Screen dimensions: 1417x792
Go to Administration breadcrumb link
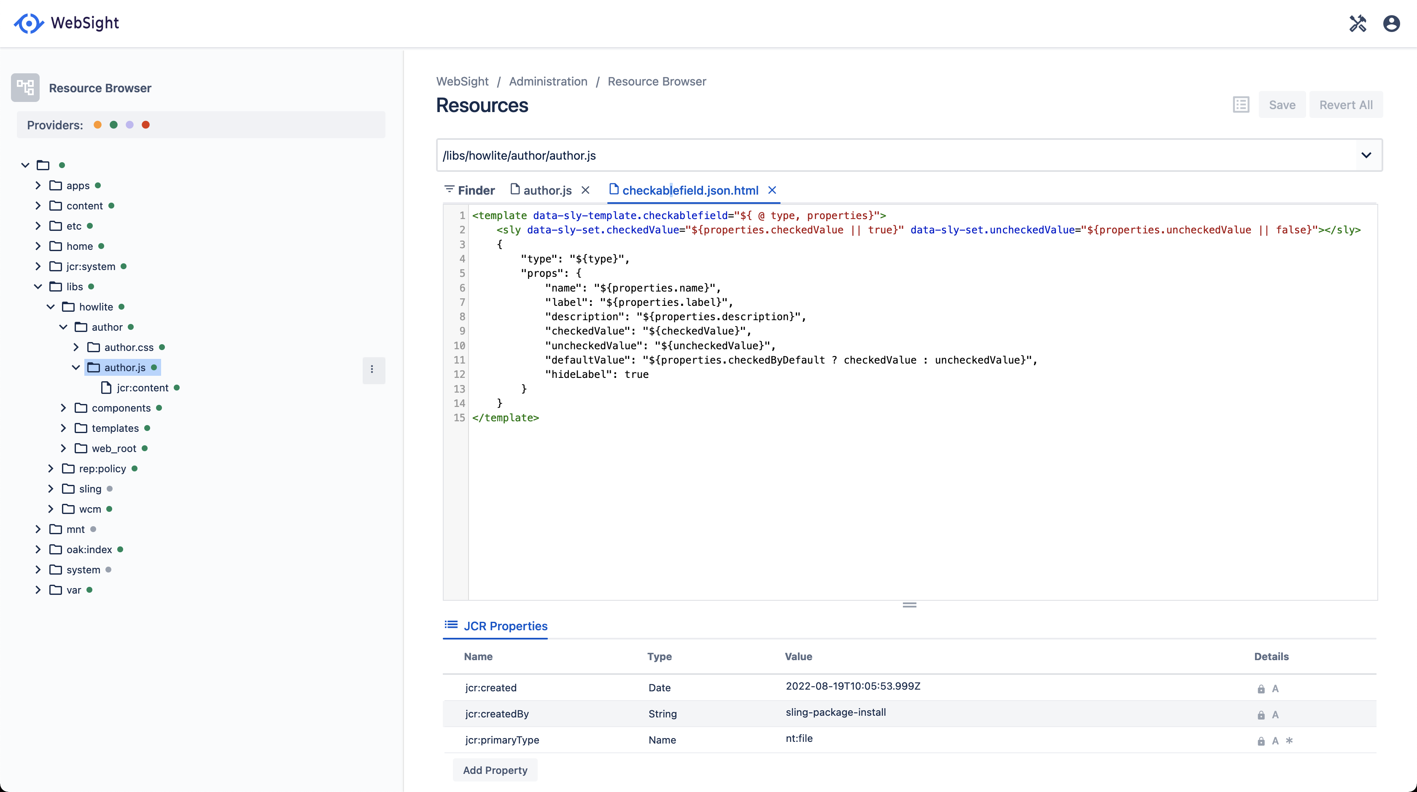point(548,81)
